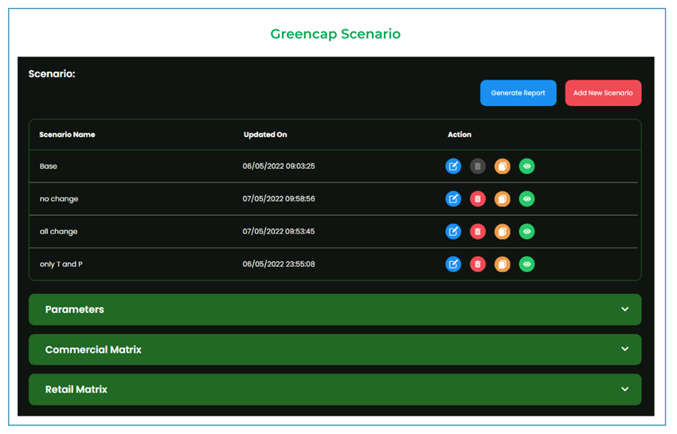Edit the all change scenario
Viewport: 677px width, 434px height.
point(453,232)
